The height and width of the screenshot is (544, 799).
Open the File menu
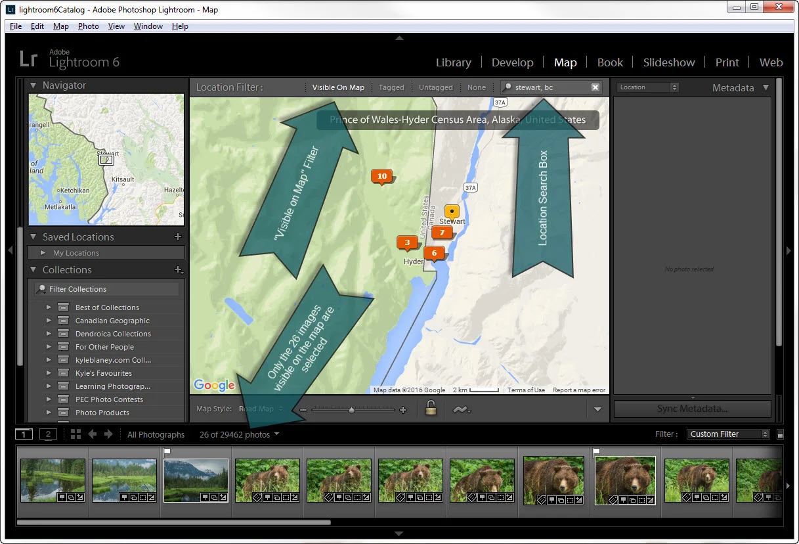pos(16,26)
